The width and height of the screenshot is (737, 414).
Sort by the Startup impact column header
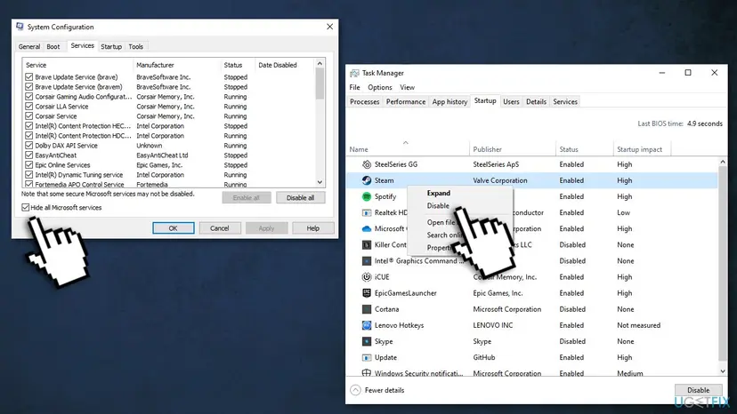point(639,149)
